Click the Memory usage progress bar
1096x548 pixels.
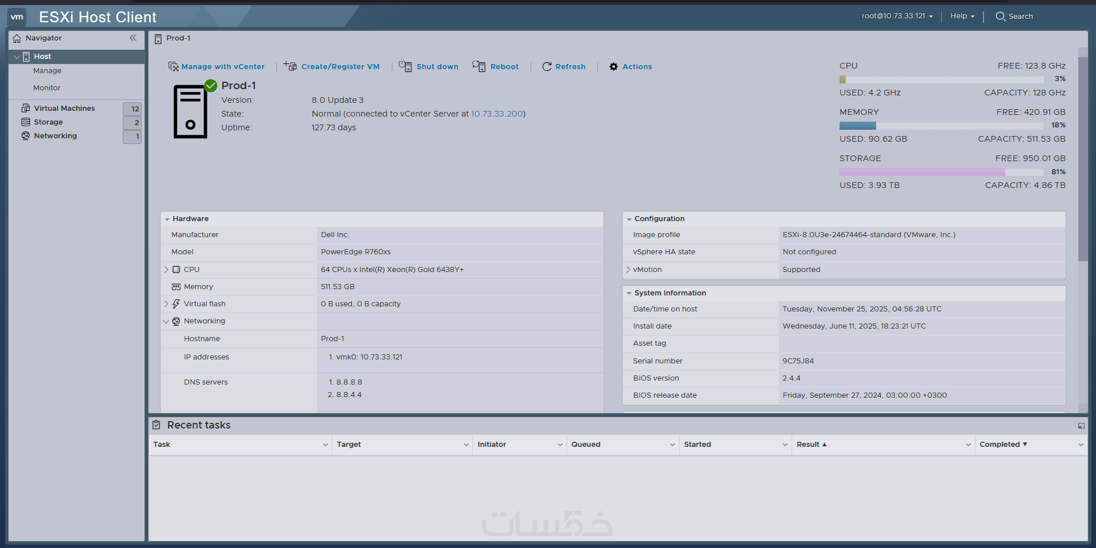941,126
